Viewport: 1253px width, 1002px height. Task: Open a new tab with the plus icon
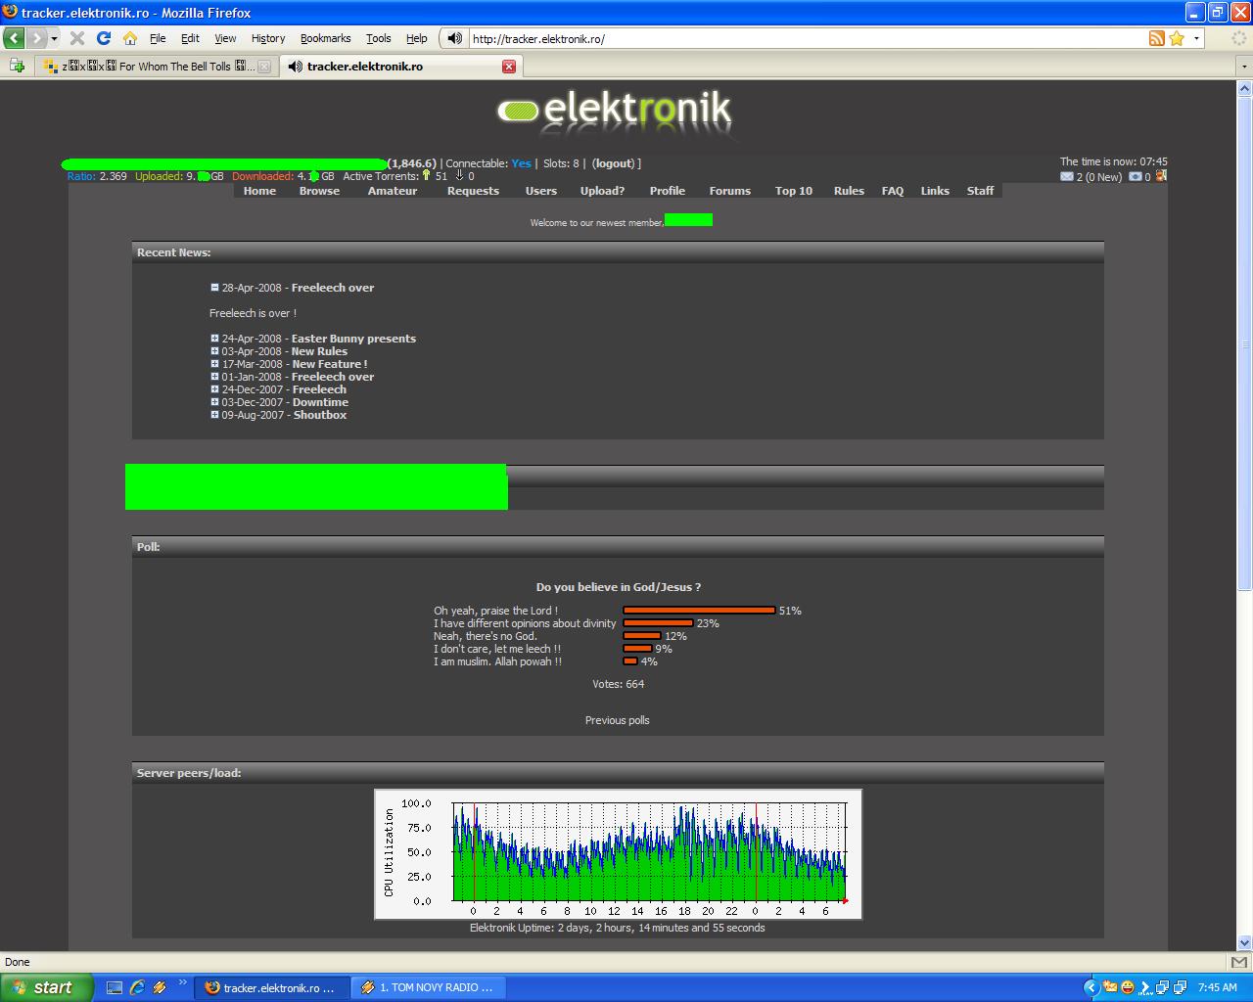(x=16, y=66)
